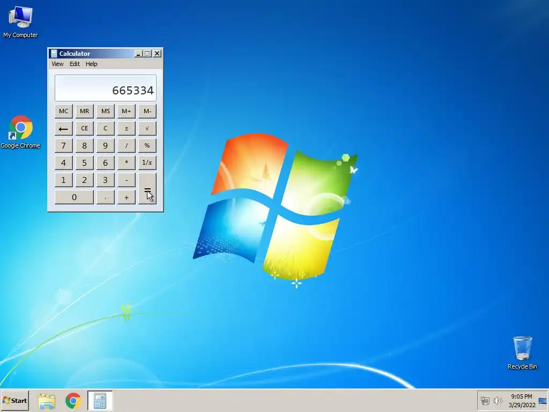Viewport: 549px width, 412px height.
Task: Choose the minus (-) operator
Action: click(127, 180)
